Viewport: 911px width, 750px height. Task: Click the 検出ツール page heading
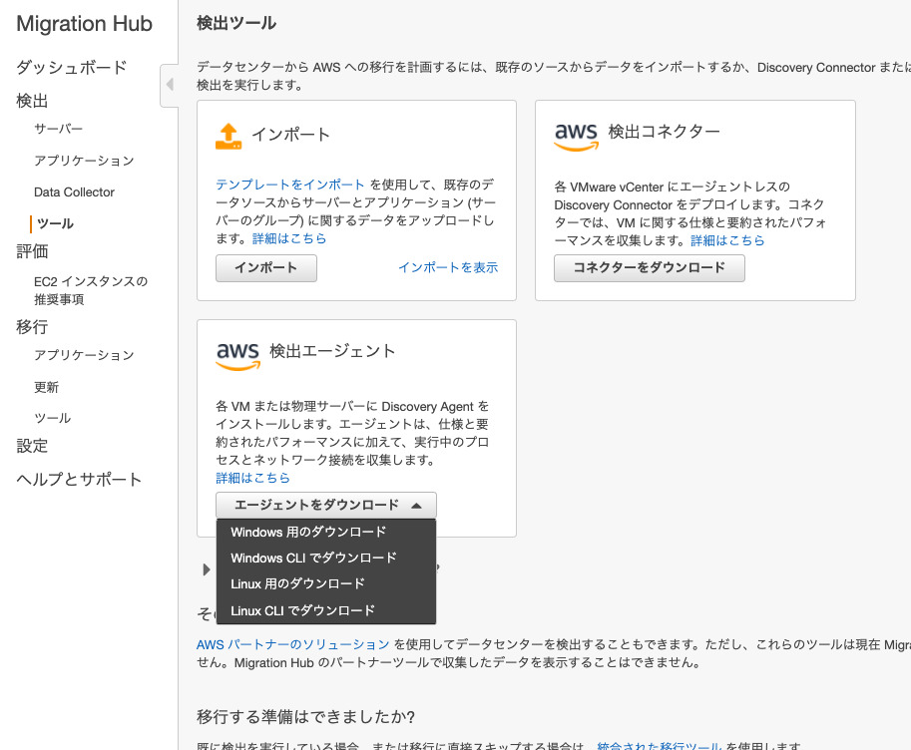point(236,23)
